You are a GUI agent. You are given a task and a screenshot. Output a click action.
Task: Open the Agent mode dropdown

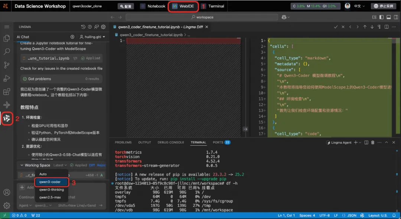tap(25, 205)
